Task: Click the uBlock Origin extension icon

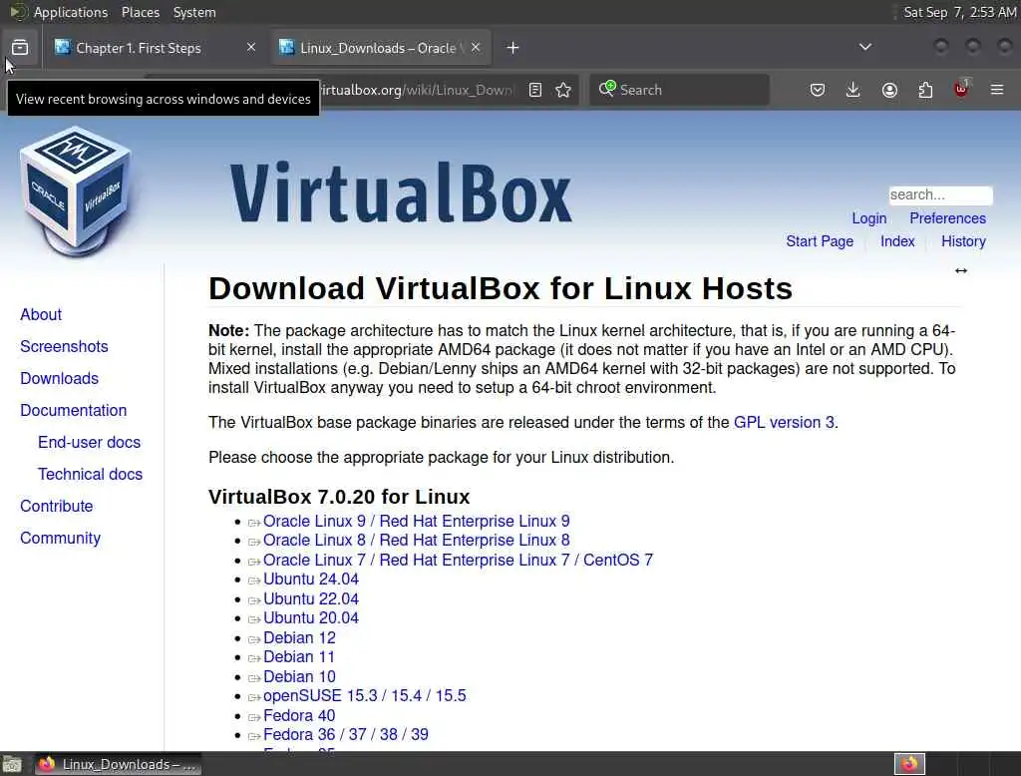Action: 961,89
